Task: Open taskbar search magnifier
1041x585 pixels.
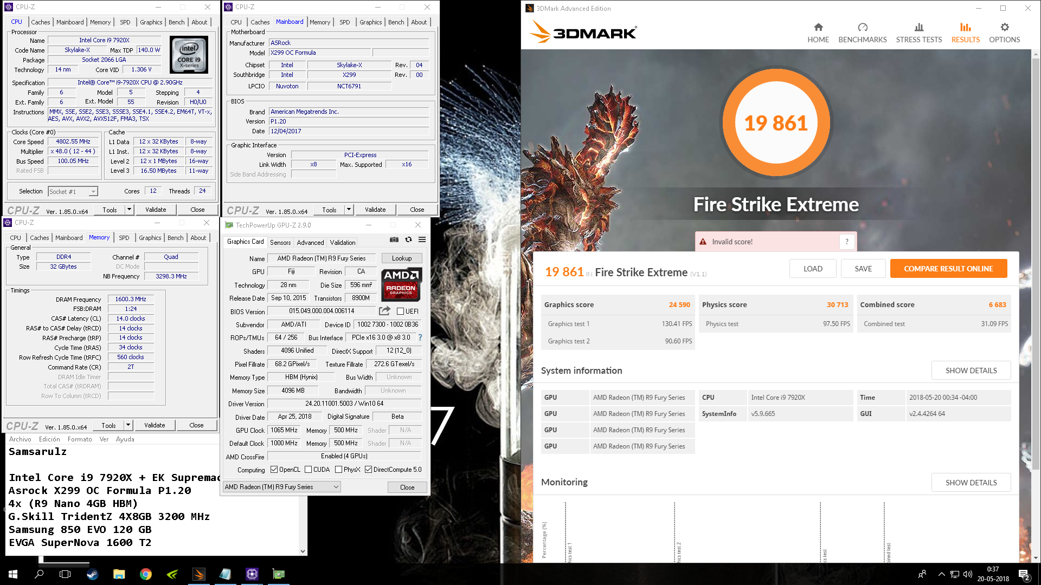Action: click(39, 574)
